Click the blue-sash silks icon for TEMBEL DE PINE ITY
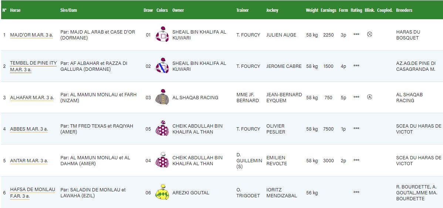The width and height of the screenshot is (443, 208). pos(162,66)
